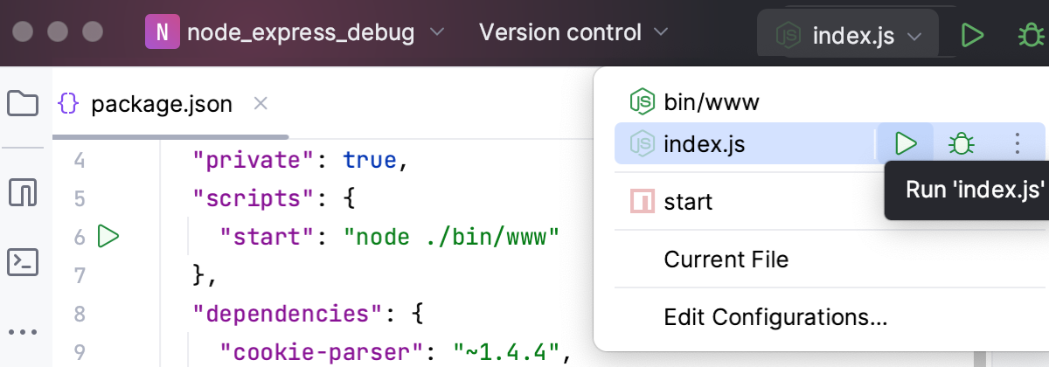This screenshot has width=1049, height=367.
Task: Click line number 8 in the gutter
Action: coord(80,314)
